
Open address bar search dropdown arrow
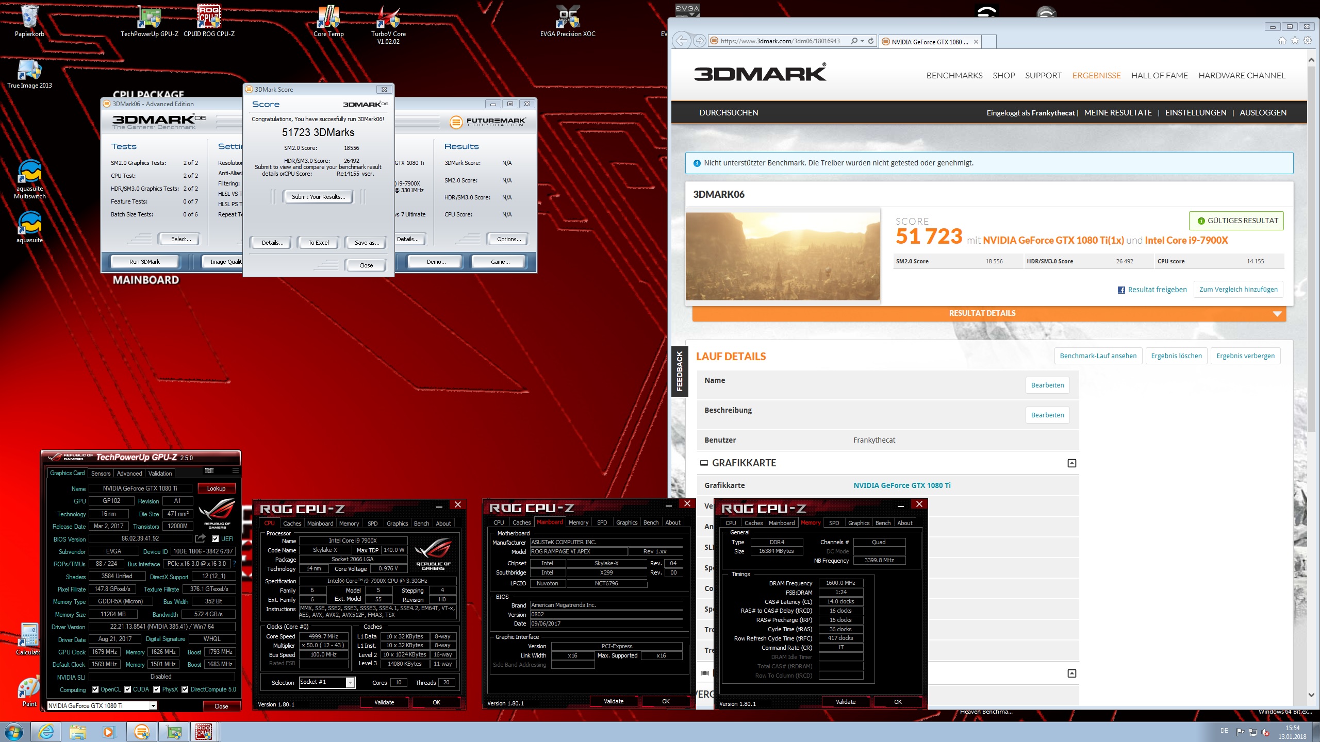(x=862, y=41)
